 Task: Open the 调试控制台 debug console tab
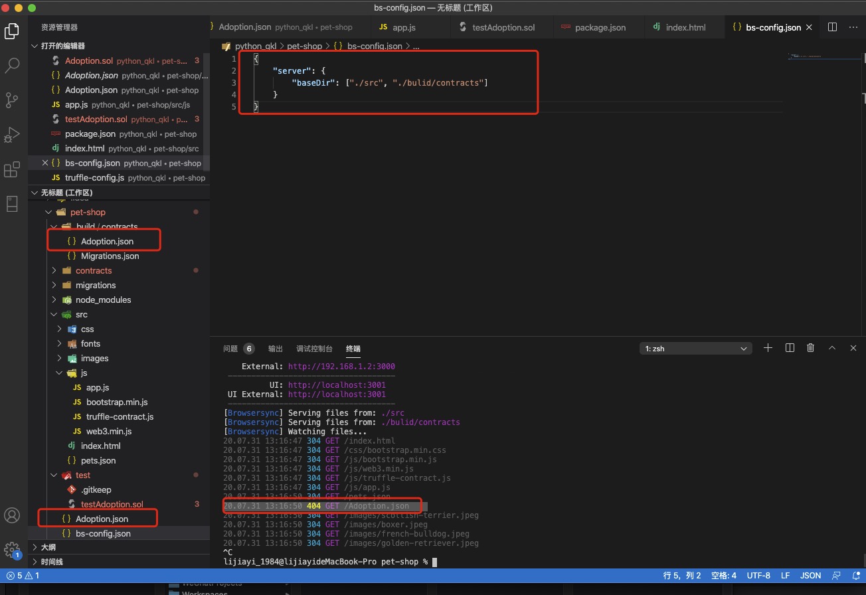(315, 349)
